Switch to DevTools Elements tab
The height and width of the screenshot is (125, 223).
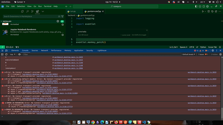coord(15,51)
